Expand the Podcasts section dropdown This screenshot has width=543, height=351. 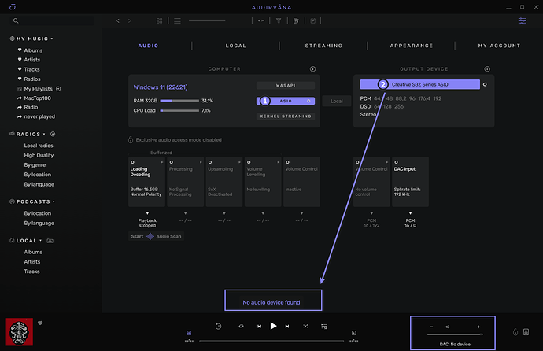coord(54,201)
